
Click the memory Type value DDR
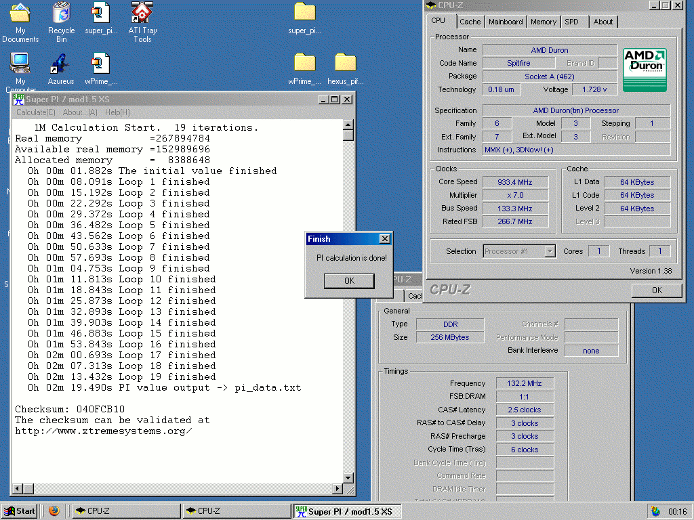[x=450, y=324]
